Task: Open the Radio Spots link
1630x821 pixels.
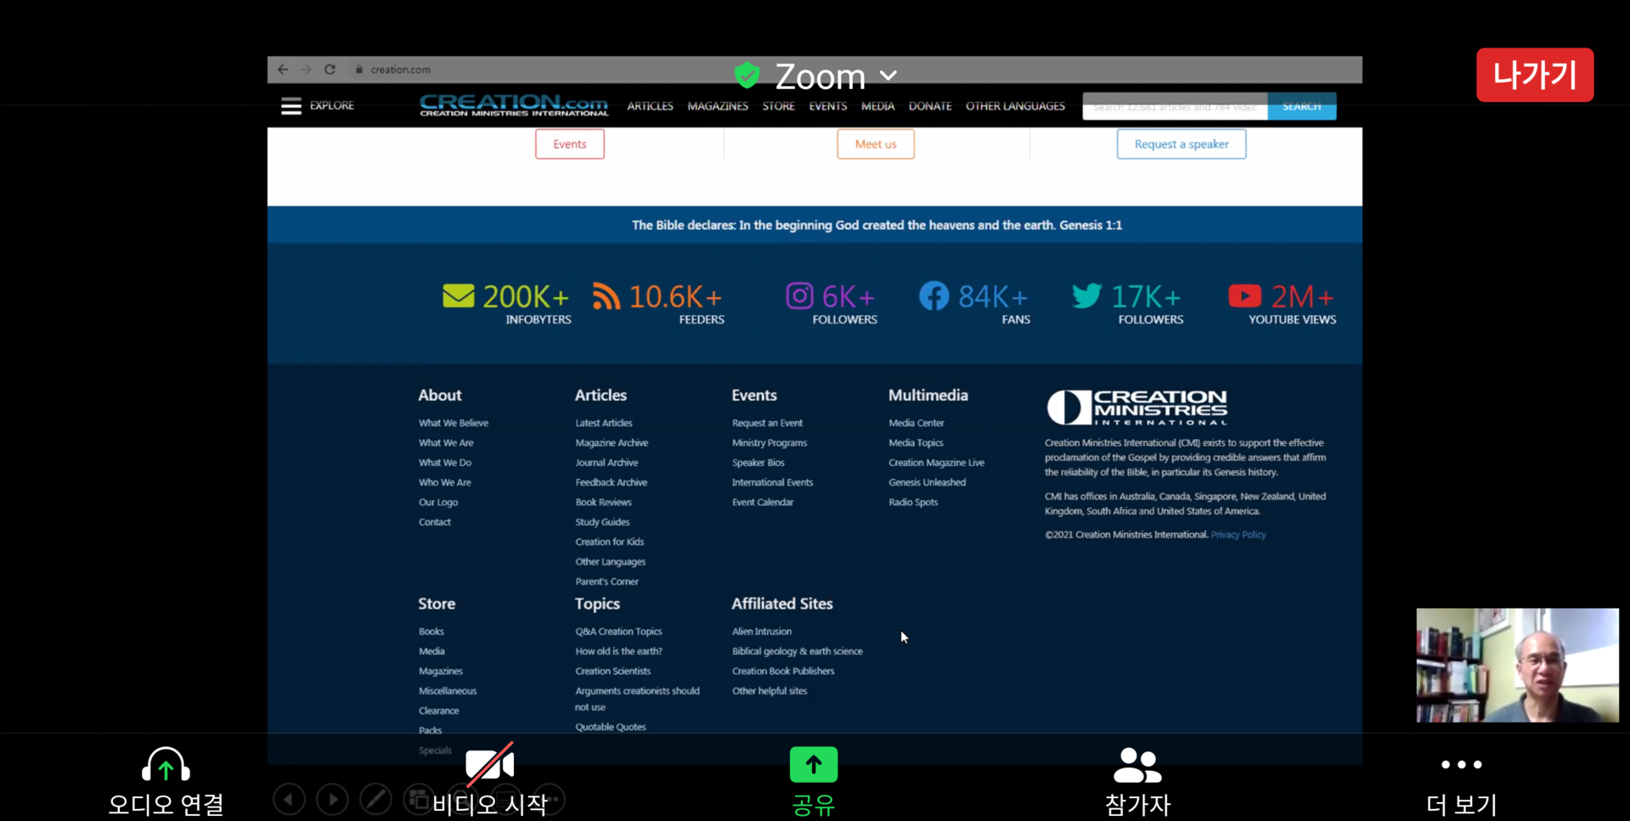Action: [913, 503]
